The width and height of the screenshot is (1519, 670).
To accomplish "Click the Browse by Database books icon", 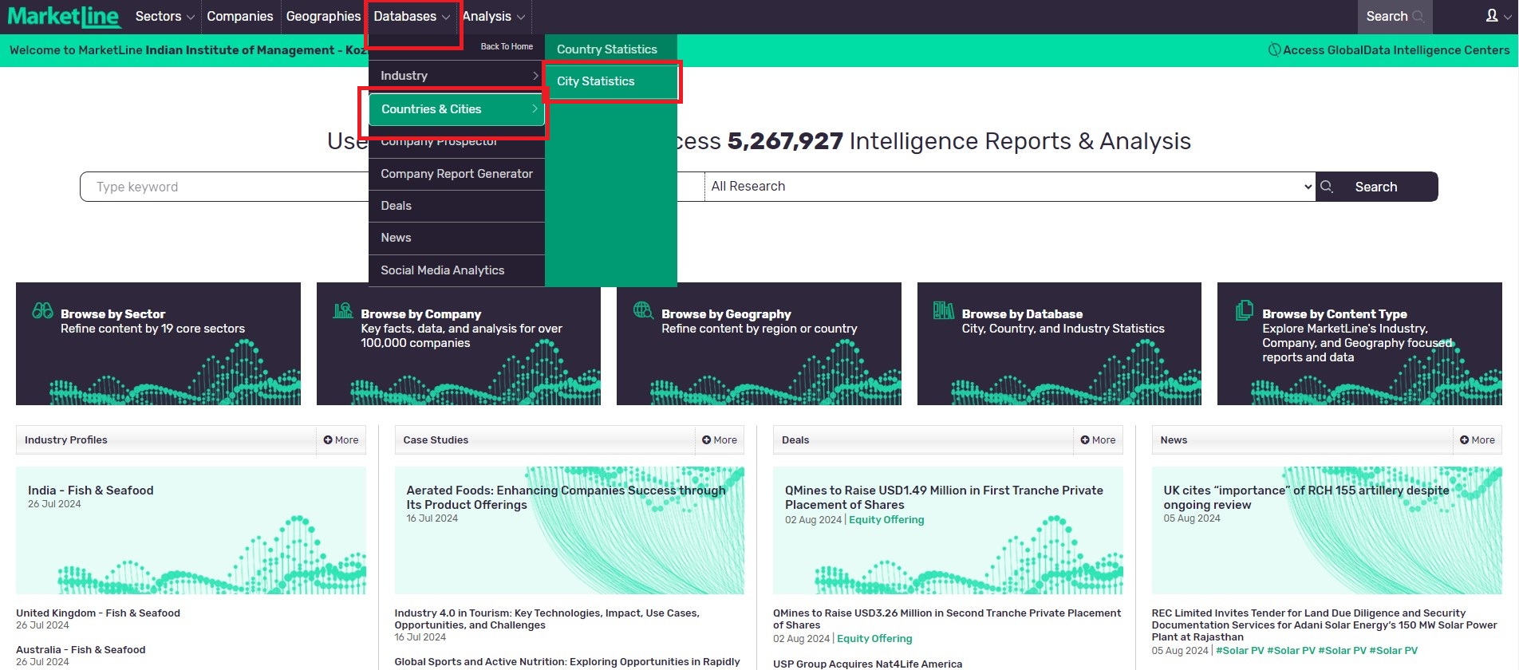I will click(x=943, y=311).
